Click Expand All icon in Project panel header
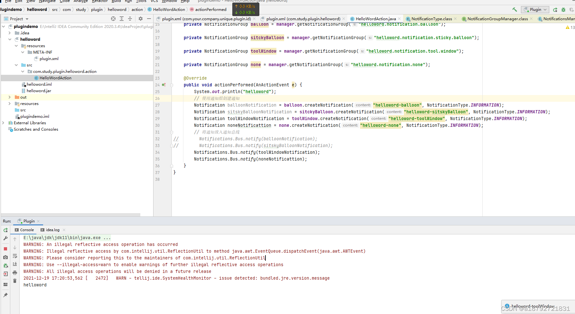 click(122, 19)
